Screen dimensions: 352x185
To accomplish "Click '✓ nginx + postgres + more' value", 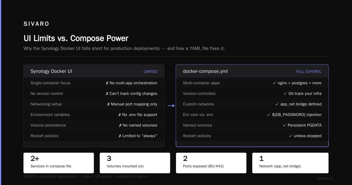I will [x=297, y=83].
